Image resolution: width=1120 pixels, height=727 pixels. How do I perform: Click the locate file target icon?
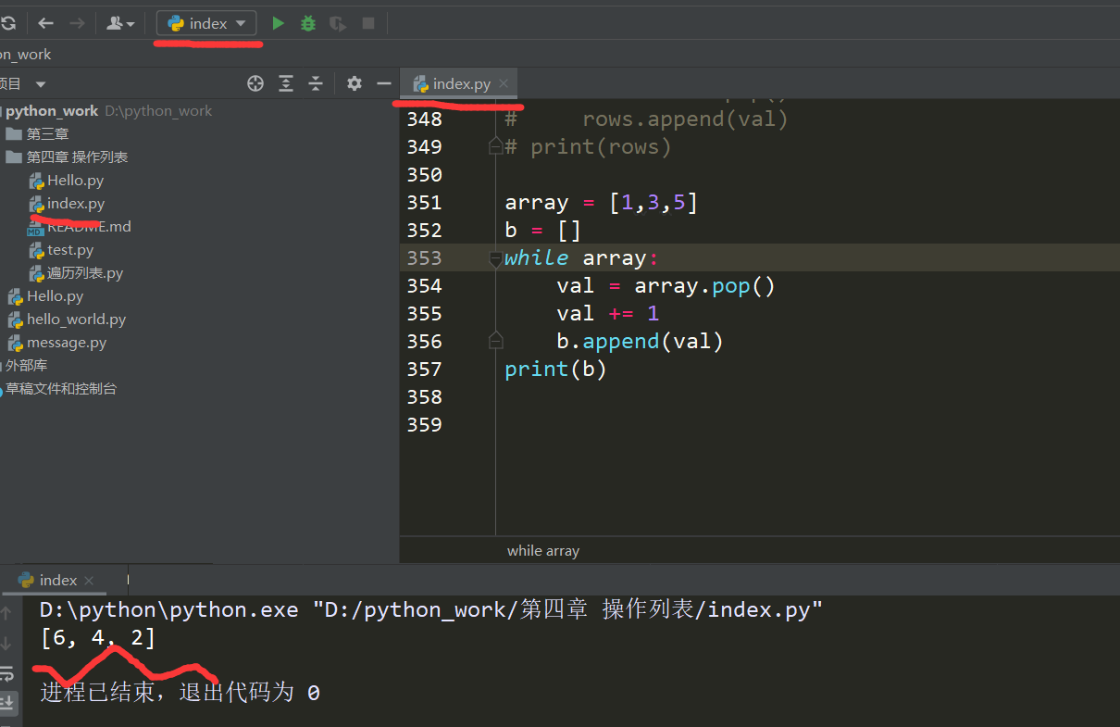tap(255, 83)
